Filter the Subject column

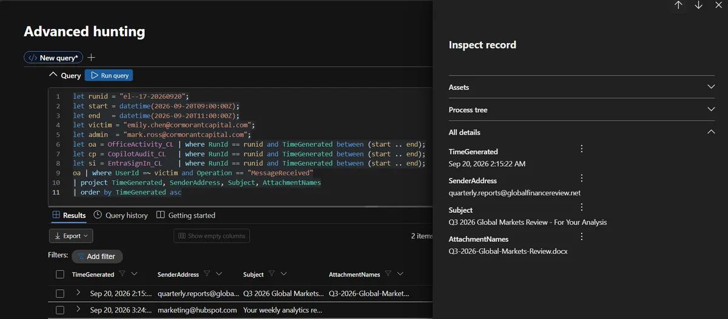pyautogui.click(x=272, y=274)
